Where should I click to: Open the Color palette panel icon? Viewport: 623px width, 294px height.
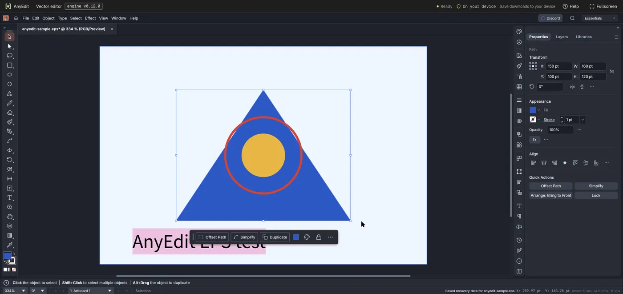519,32
